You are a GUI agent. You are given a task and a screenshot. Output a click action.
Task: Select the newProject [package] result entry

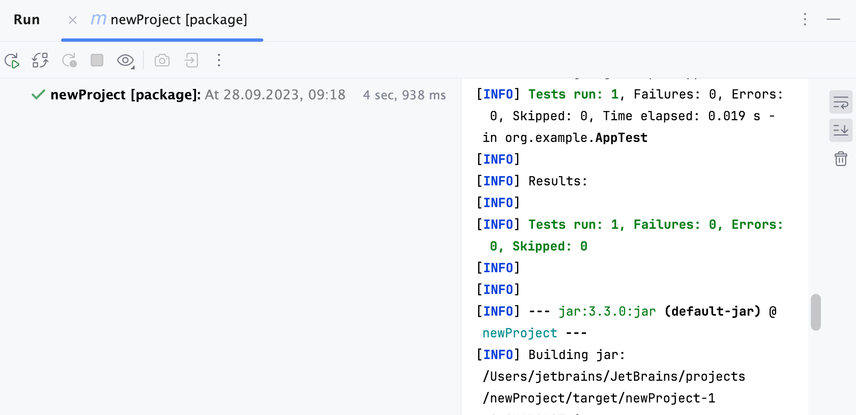coord(125,95)
